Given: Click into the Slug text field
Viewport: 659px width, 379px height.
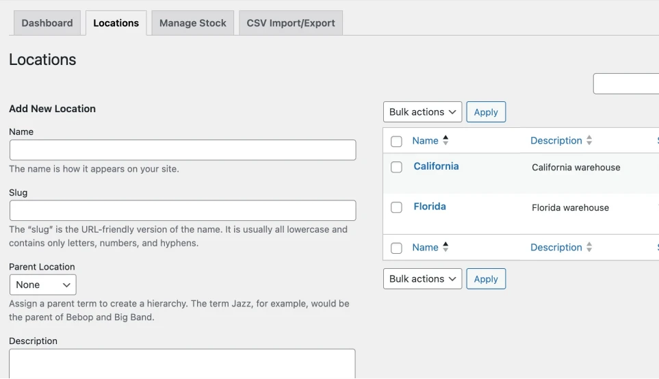Looking at the screenshot, I should pyautogui.click(x=183, y=211).
